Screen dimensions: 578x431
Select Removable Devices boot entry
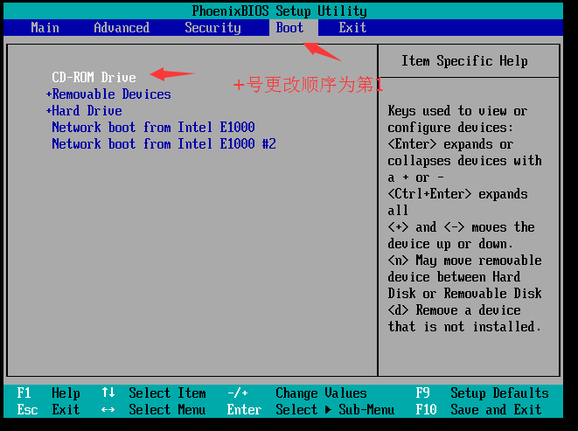[x=111, y=94]
